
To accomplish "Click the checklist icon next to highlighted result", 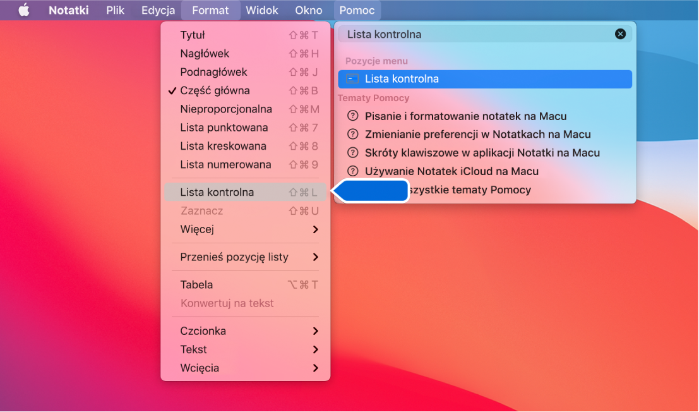I will tap(353, 78).
